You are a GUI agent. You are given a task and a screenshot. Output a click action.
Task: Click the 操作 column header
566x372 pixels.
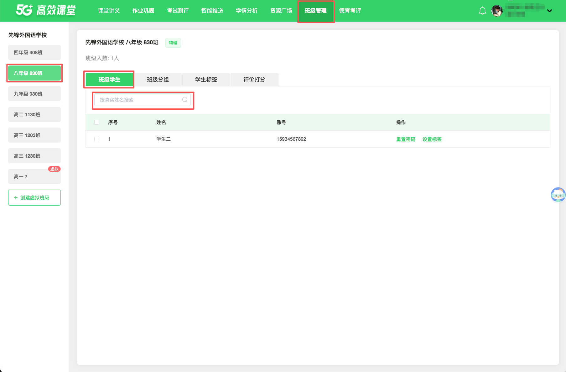pyautogui.click(x=401, y=123)
